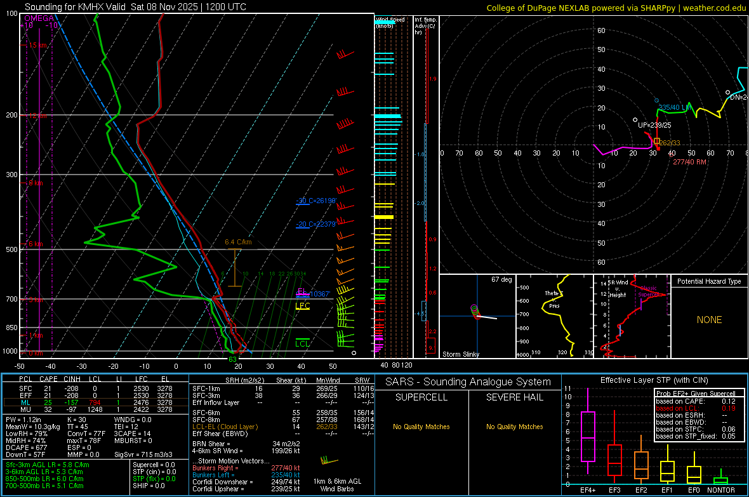Click the 'Storm Slinky' label
This screenshot has height=497, width=749.
pos(460,354)
